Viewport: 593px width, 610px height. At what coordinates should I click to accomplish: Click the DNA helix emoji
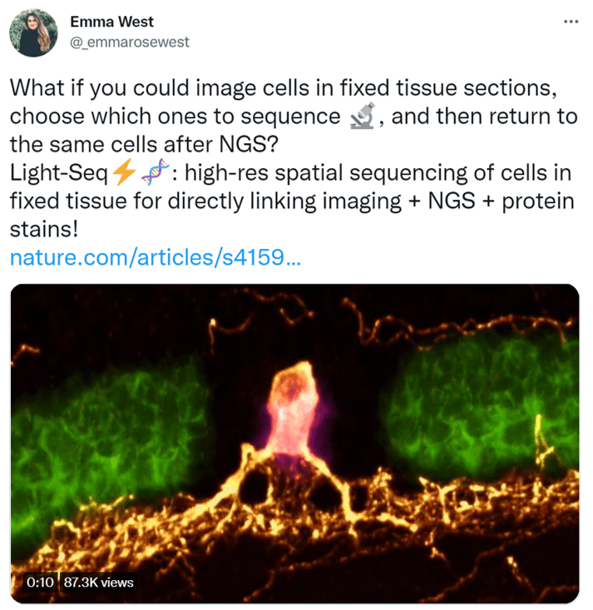(x=151, y=173)
